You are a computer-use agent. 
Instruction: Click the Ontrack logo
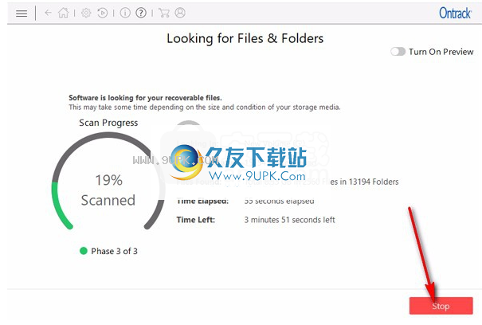(x=455, y=14)
